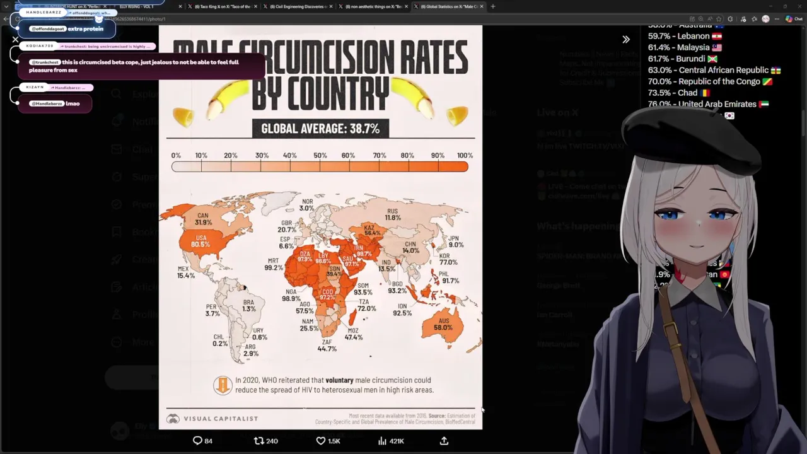This screenshot has width=807, height=454.
Task: Click the AUS 58.0% map label
Action: [443, 324]
